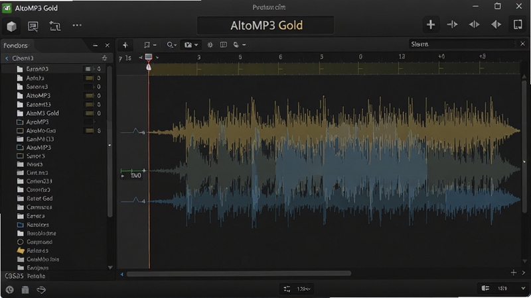Go back using the chevron beside Chent3
The width and height of the screenshot is (531, 298).
(7, 58)
